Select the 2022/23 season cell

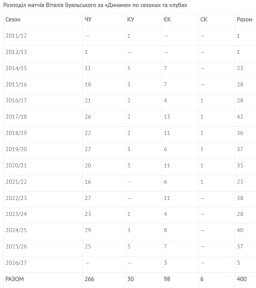click(x=16, y=198)
